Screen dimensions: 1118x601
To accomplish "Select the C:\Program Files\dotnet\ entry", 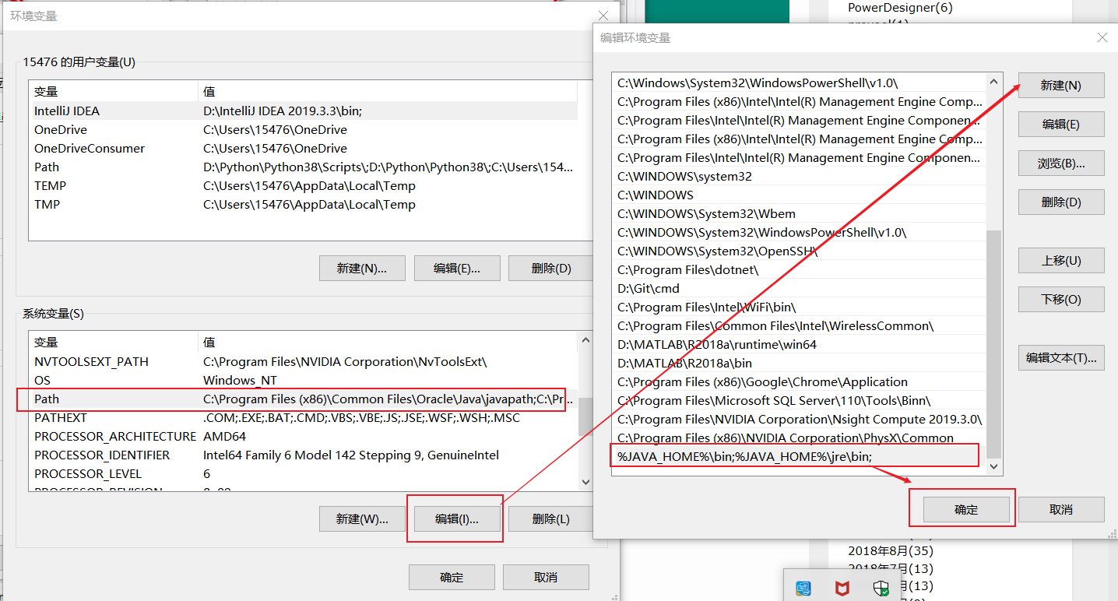I will pyautogui.click(x=799, y=270).
